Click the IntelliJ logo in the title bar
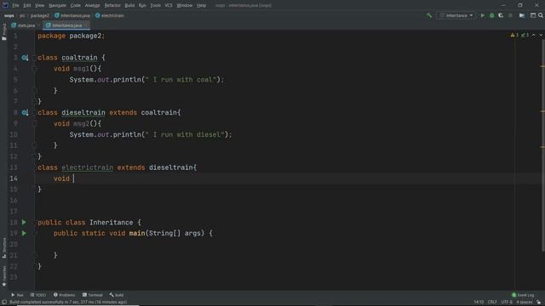545x306 pixels. click(5, 5)
